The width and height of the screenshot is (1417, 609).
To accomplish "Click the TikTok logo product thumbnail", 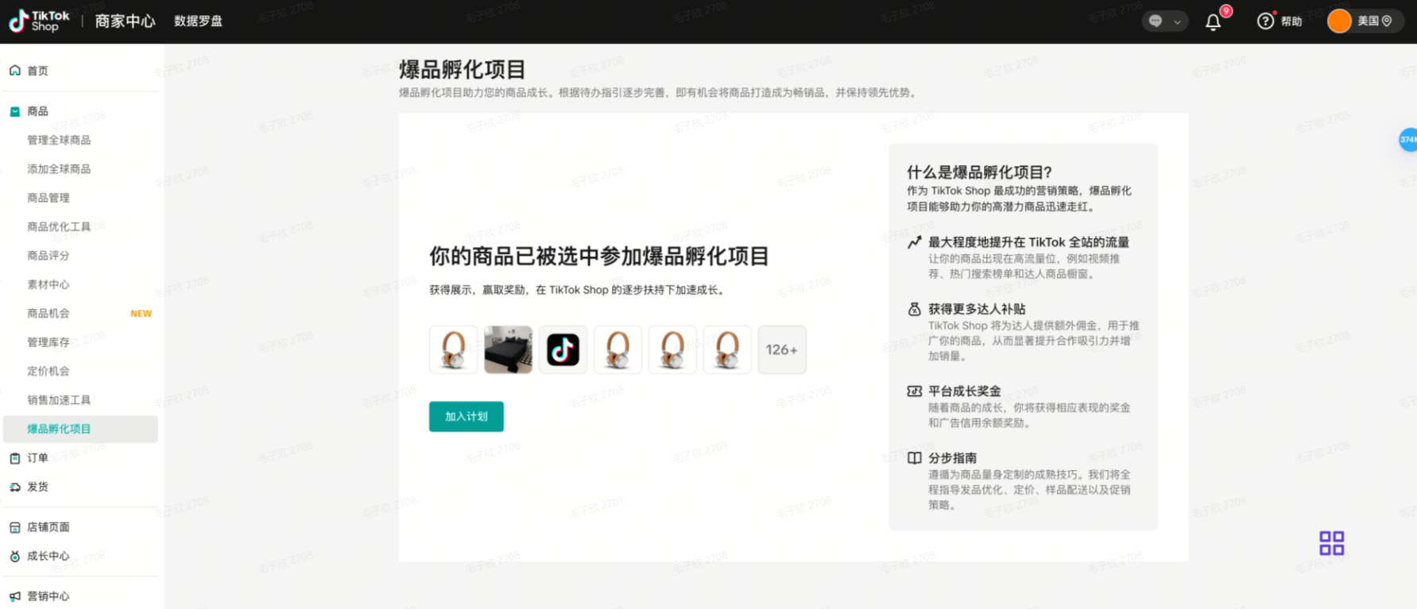I will [563, 349].
